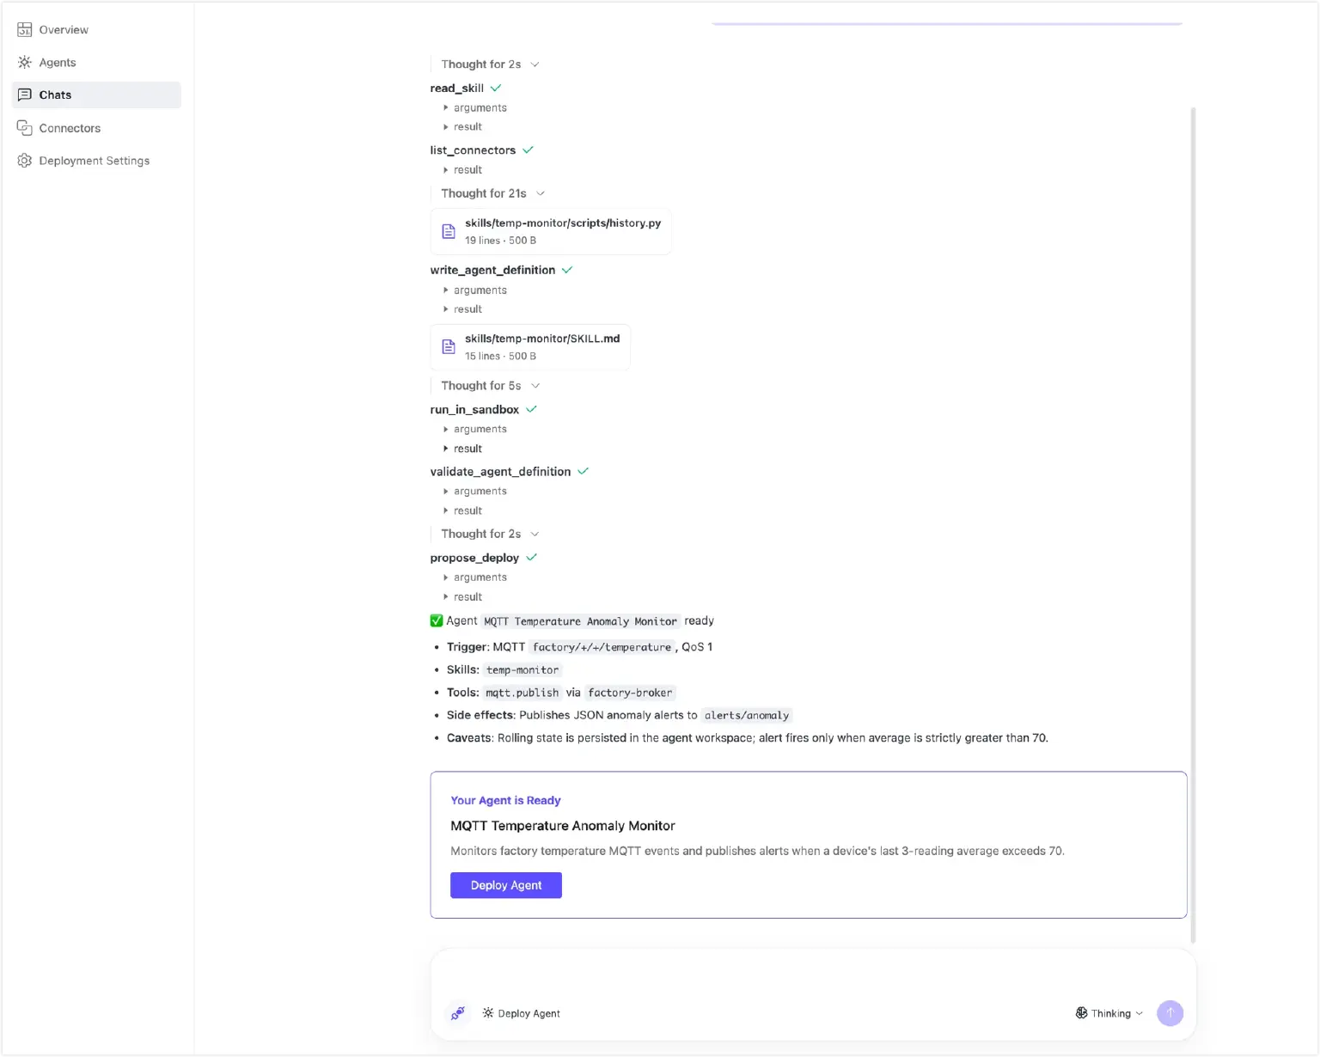Open the SKILL.md file document icon
This screenshot has height=1057, width=1320.
[x=449, y=347]
